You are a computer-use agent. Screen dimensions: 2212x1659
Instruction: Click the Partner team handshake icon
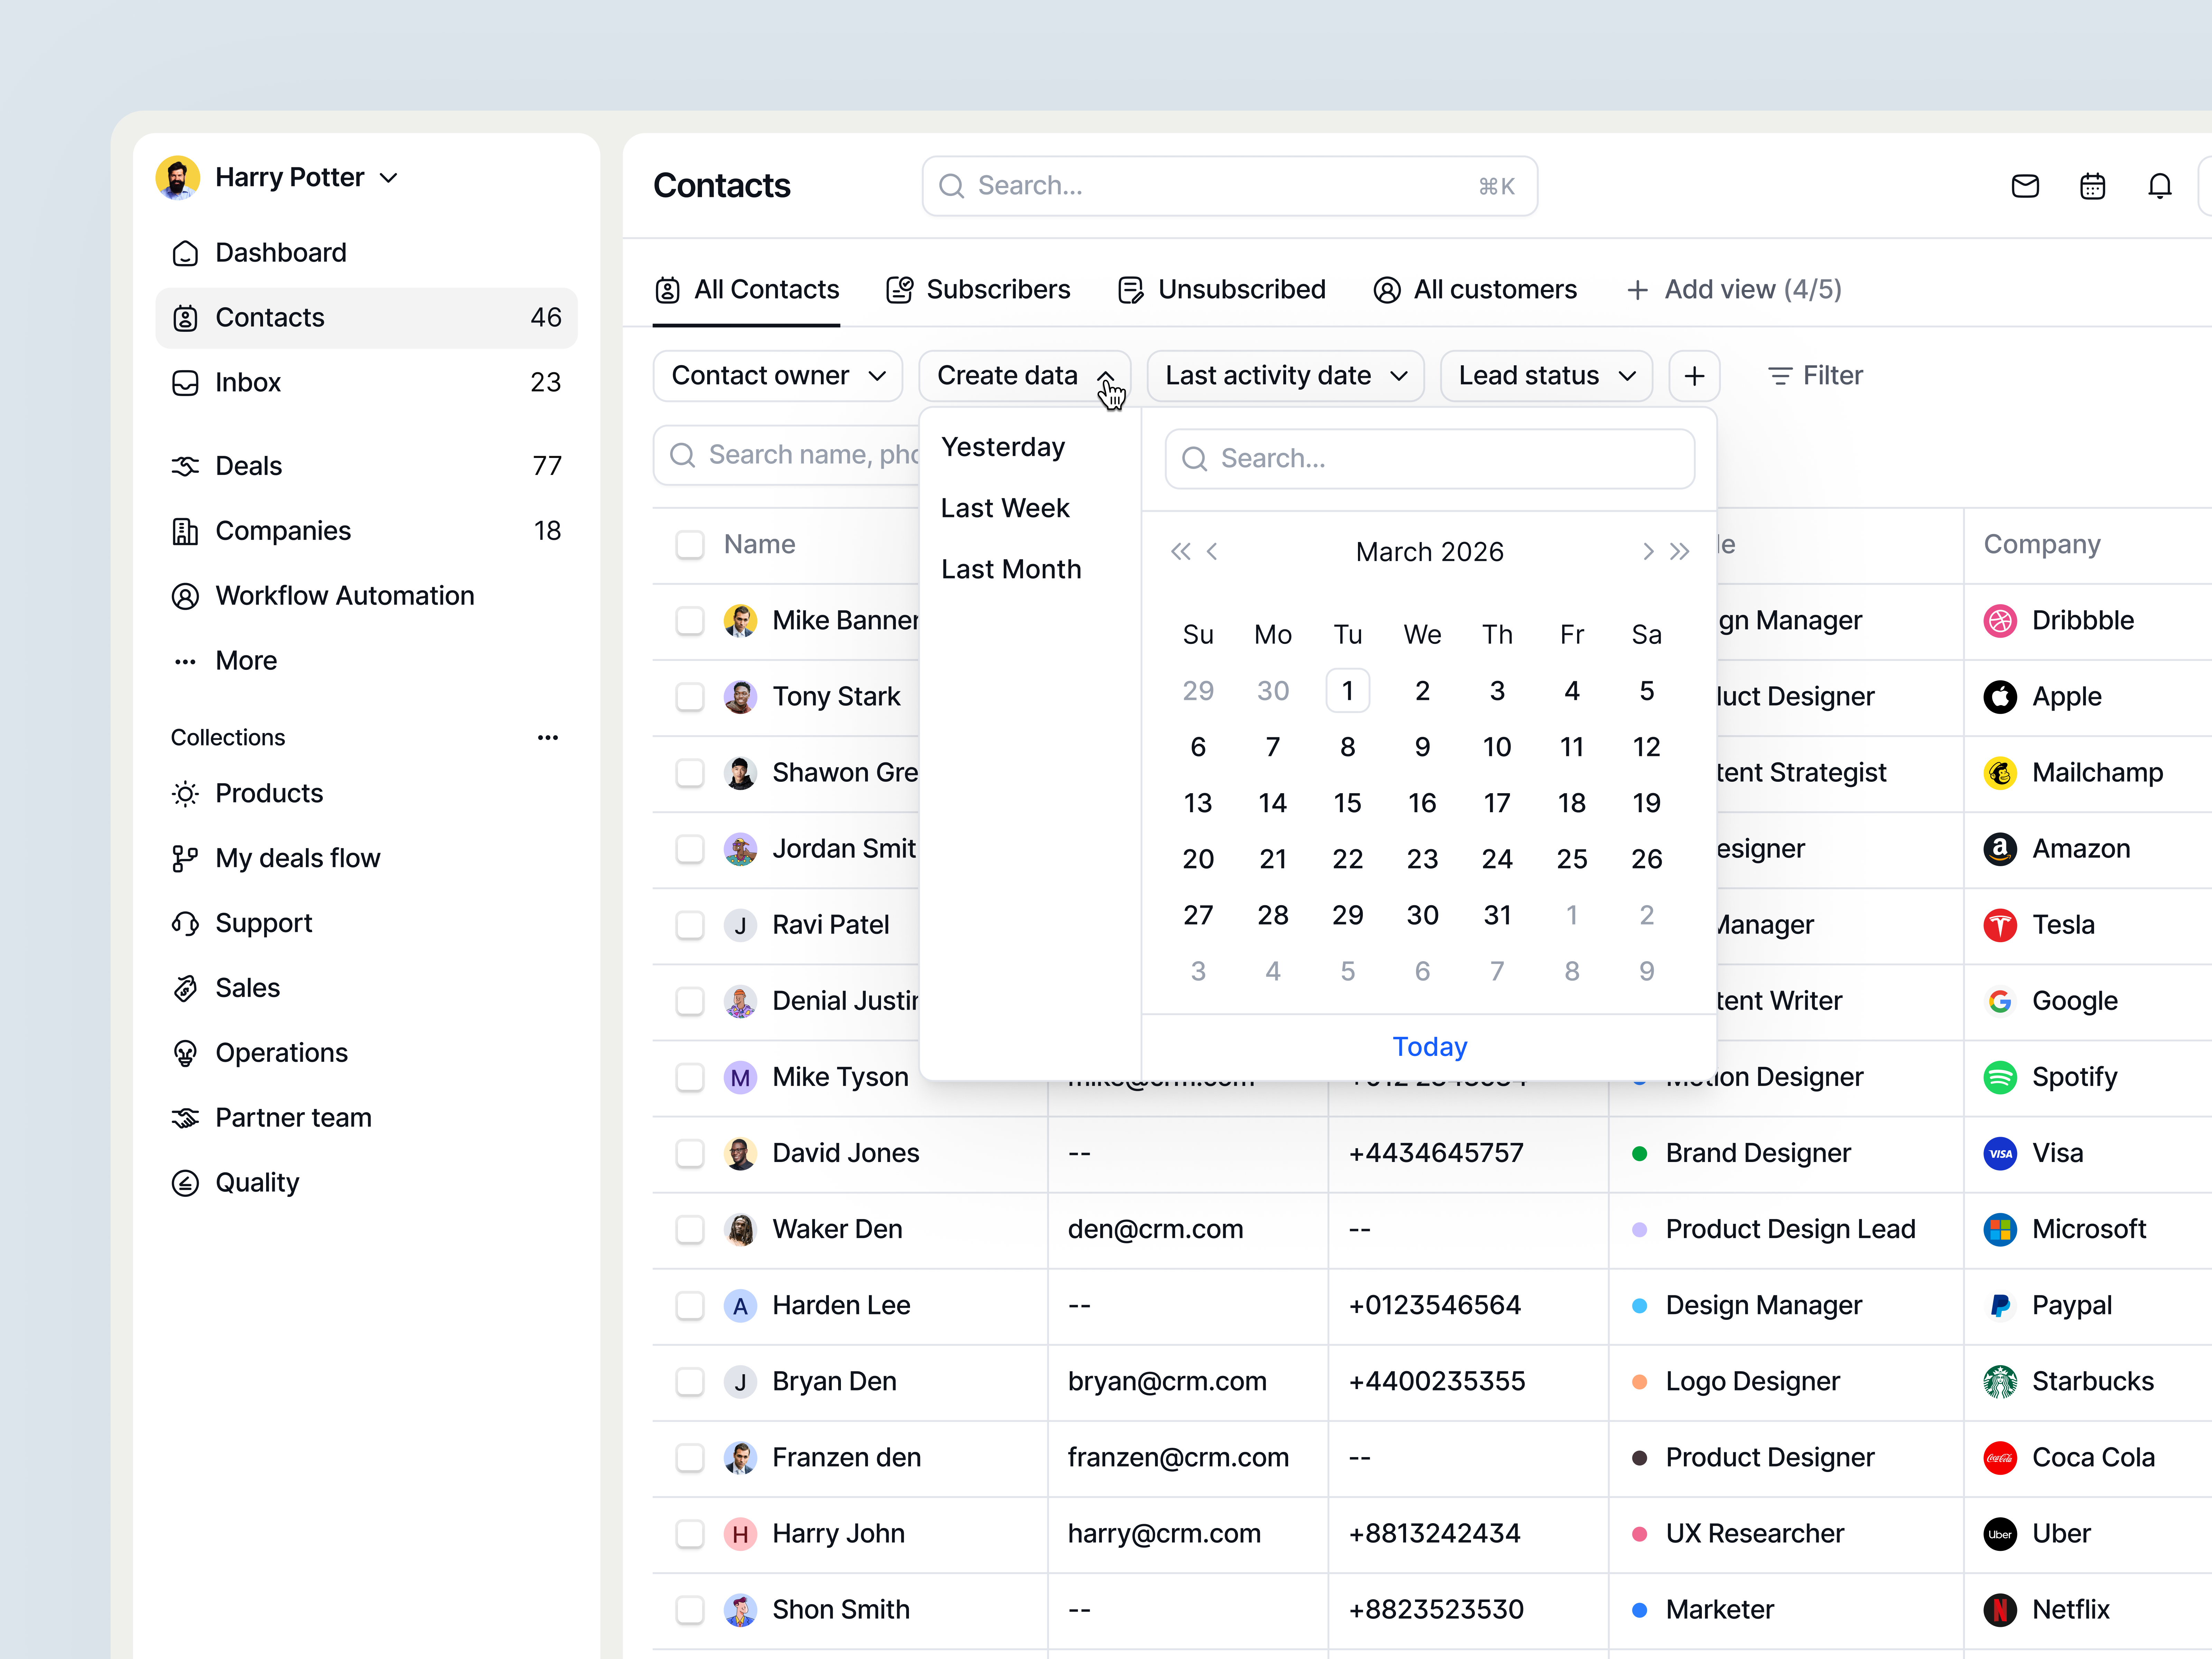point(185,1118)
